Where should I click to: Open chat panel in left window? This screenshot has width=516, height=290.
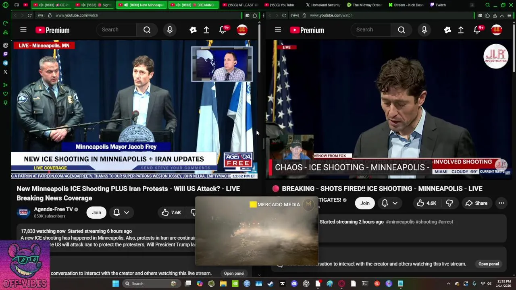234,273
